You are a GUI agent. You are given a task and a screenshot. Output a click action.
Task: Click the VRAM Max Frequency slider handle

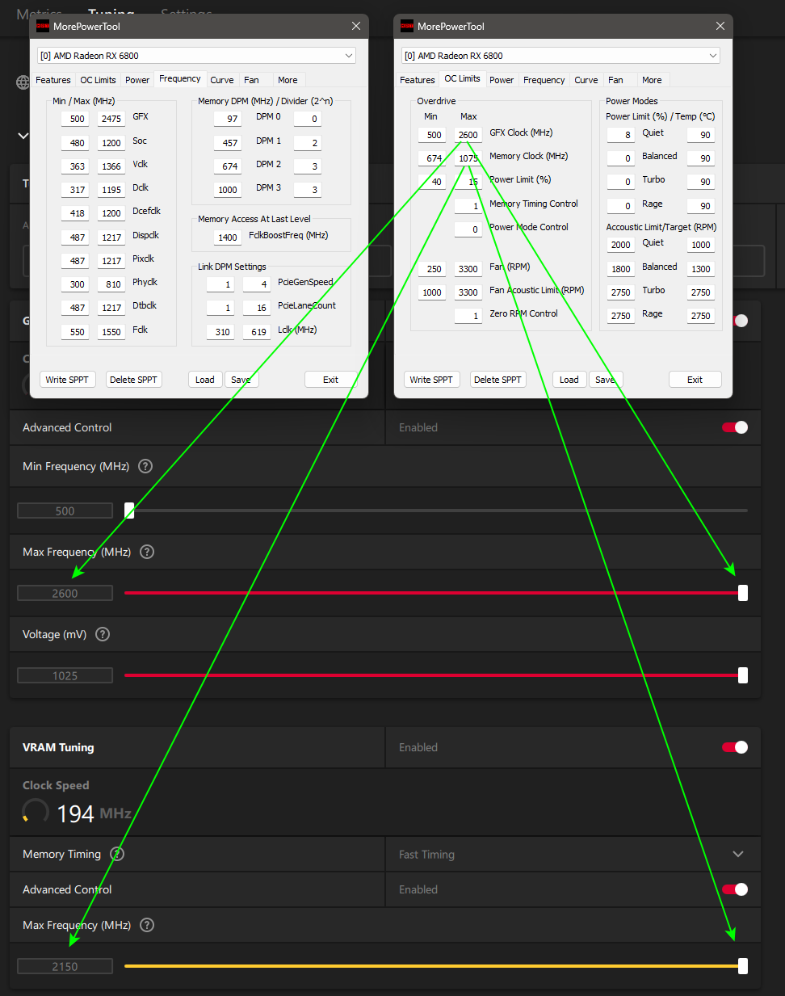(743, 966)
